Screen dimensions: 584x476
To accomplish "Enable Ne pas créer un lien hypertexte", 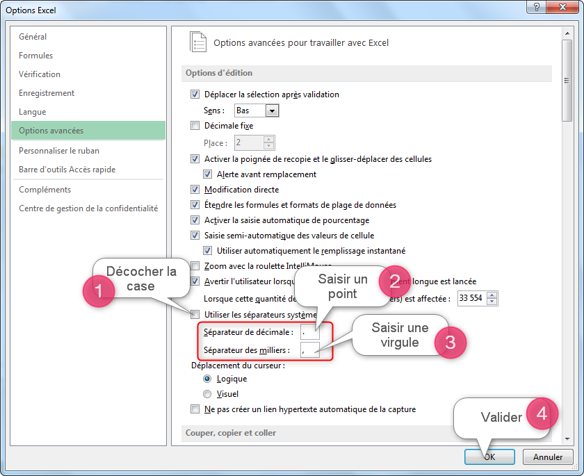I will [195, 409].
